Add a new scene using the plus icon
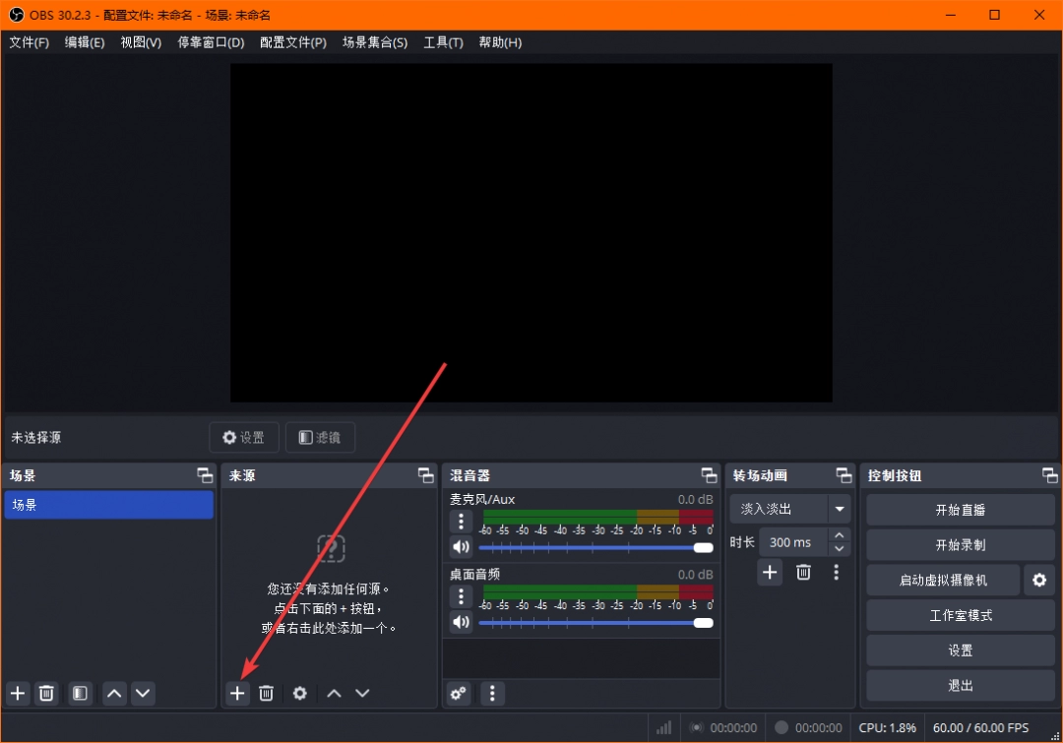The height and width of the screenshot is (743, 1063). 17,693
